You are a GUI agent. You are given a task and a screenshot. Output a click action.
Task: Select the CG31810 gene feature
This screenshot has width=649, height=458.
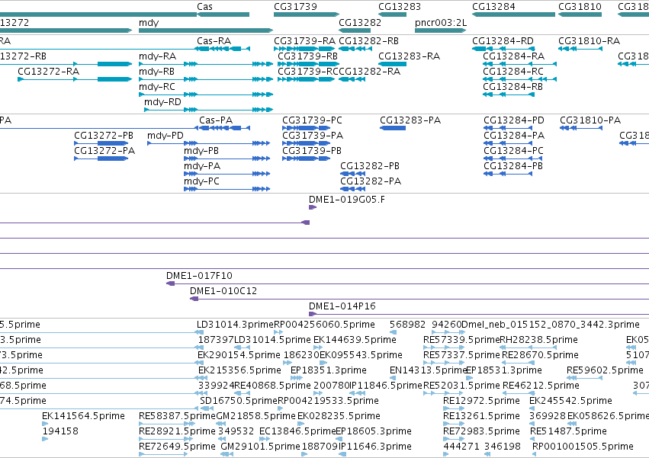click(x=580, y=14)
